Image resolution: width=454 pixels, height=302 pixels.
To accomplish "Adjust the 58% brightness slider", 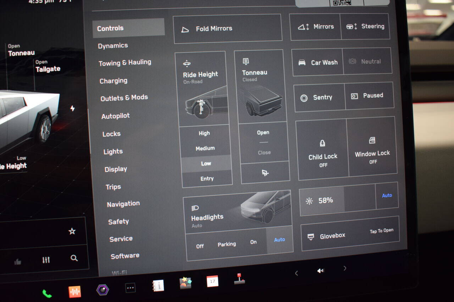I will tap(337, 200).
